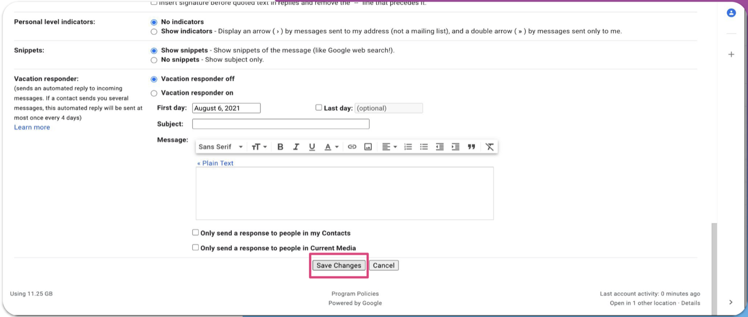Click the First day date field
This screenshot has height=317, width=748.
pos(226,108)
